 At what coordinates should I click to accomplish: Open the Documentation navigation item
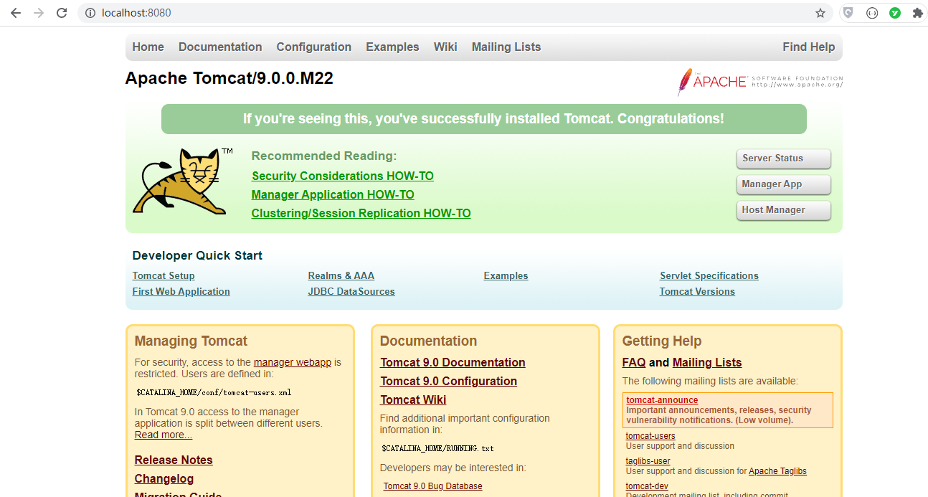220,47
